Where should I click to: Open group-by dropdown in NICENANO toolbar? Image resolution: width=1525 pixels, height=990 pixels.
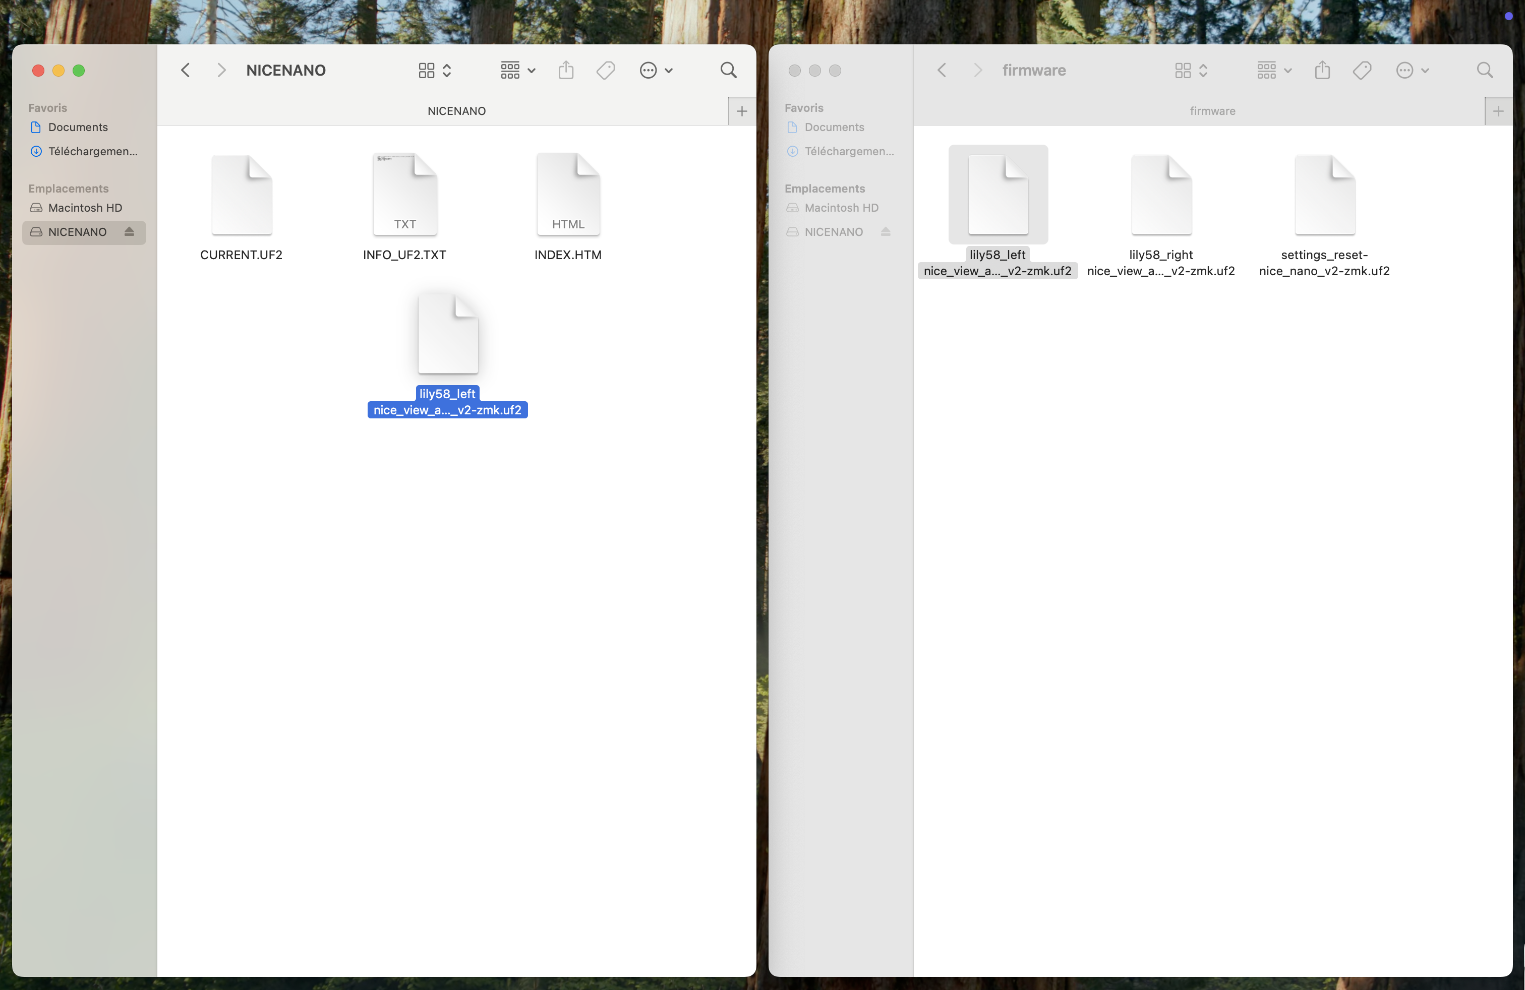point(518,70)
